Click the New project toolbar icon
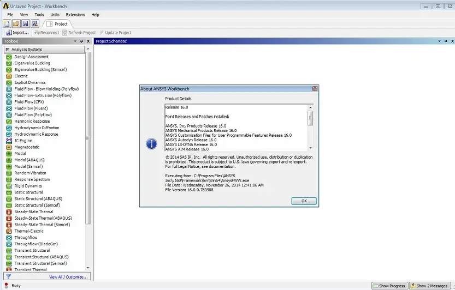Image resolution: width=455 pixels, height=290 pixels. pos(7,24)
